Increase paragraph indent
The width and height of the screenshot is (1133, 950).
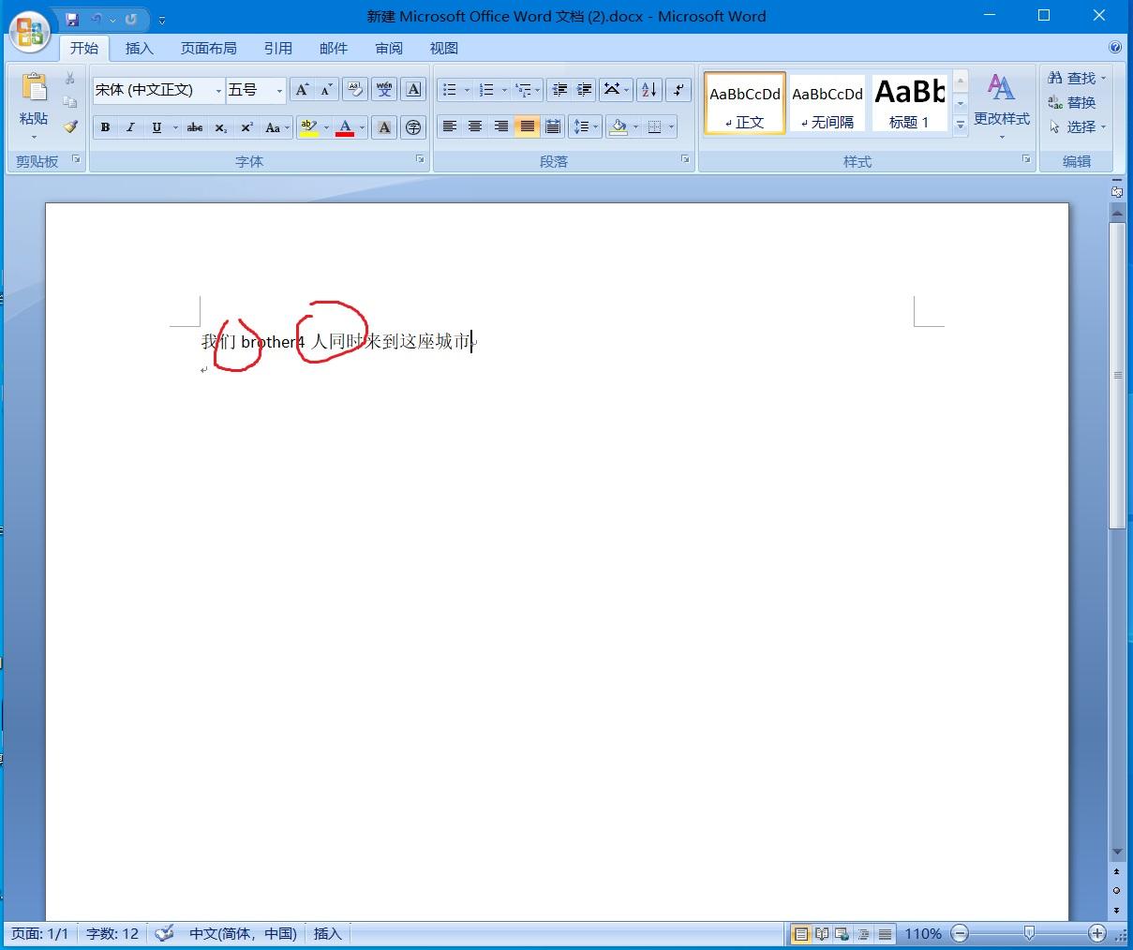(x=584, y=90)
